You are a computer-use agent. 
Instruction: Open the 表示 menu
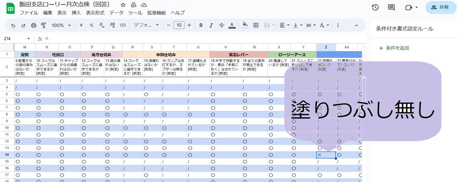[x=62, y=13]
